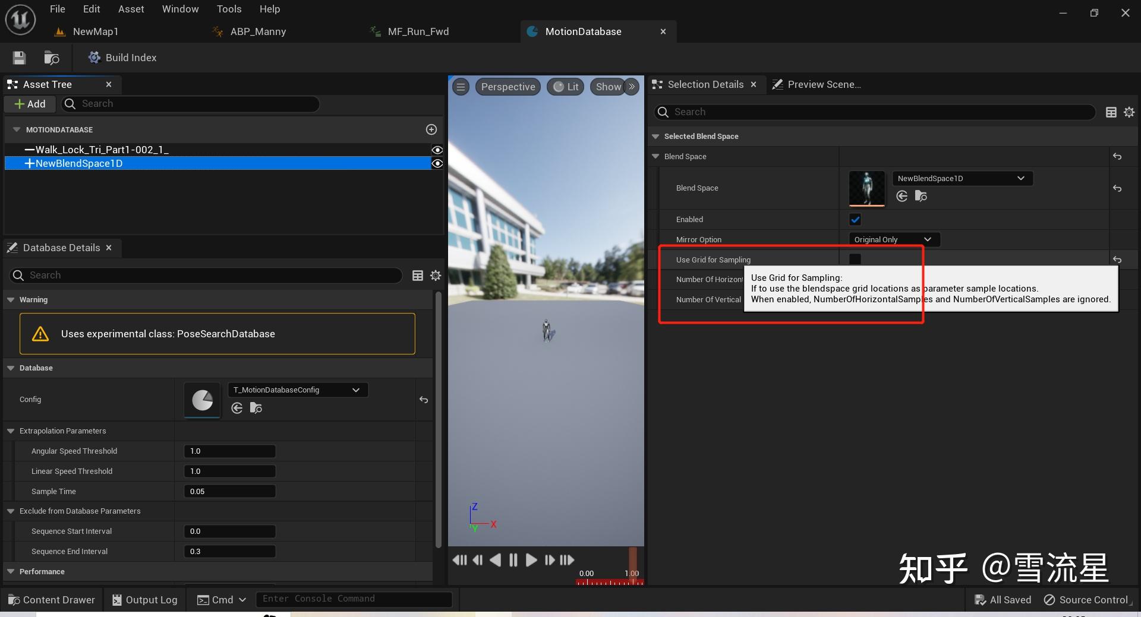Switch to the ABP_Manny tab

pos(257,31)
